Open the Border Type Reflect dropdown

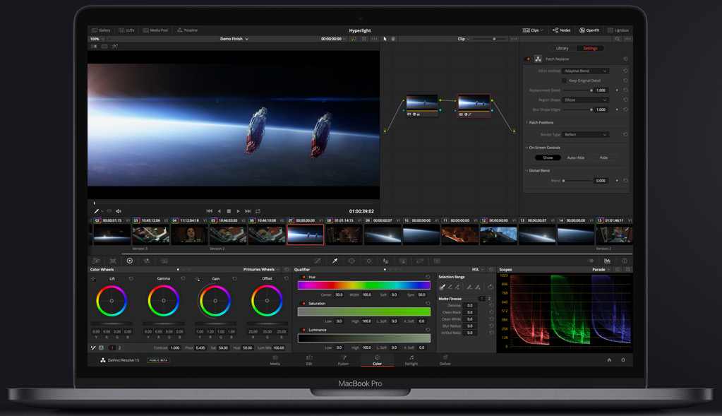[585, 134]
